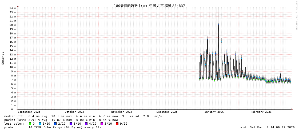Select the red 9/10 loss swatch
The width and height of the screenshot is (299, 131).
tap(117, 124)
